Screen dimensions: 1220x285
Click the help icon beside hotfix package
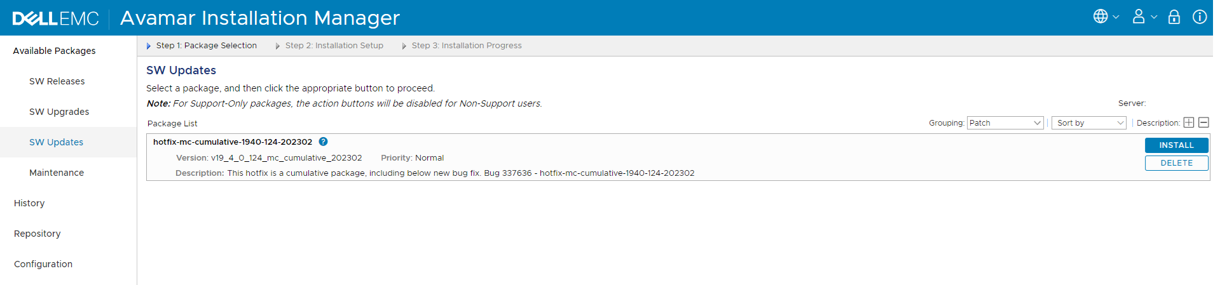point(323,142)
